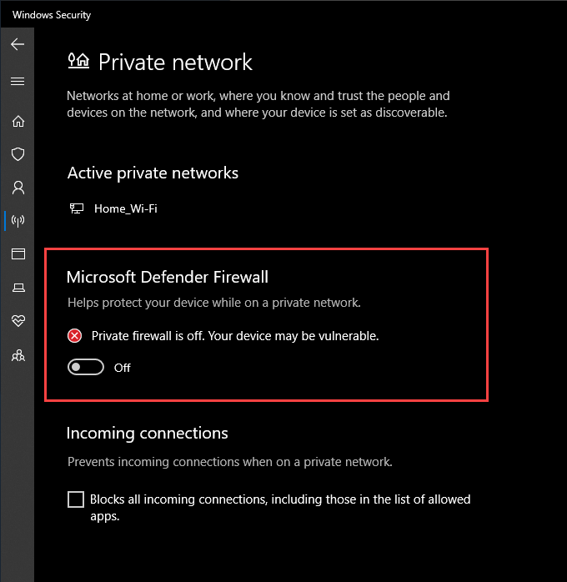Image resolution: width=567 pixels, height=582 pixels.
Task: Check the Blocks all incoming connections checkbox
Action: (76, 499)
